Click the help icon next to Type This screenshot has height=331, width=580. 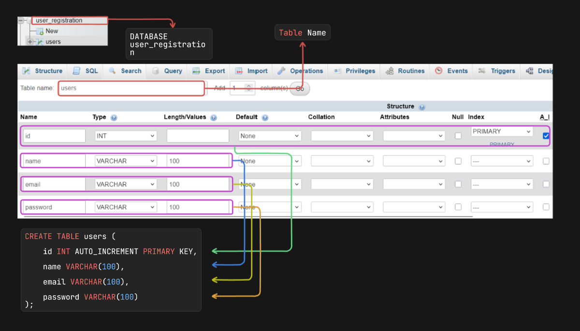114,117
